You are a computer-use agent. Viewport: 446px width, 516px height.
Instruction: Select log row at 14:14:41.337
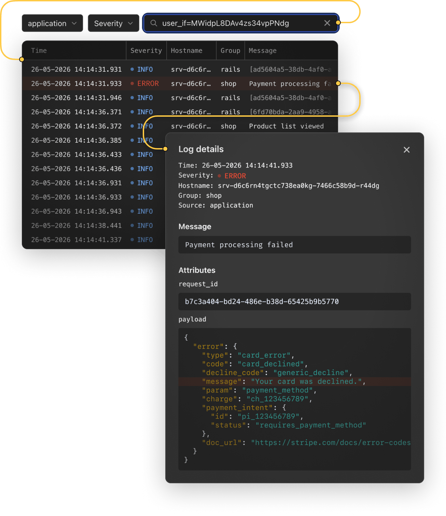[x=94, y=240]
